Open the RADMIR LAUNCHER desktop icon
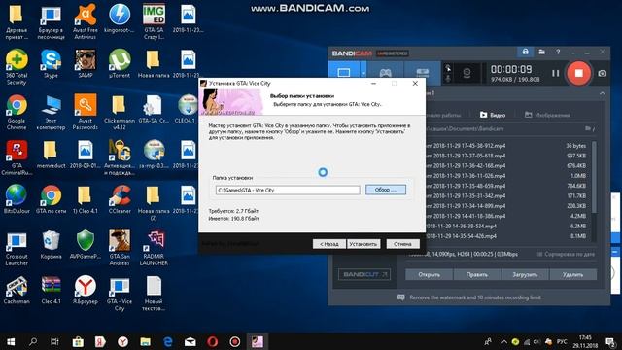Image resolution: width=622 pixels, height=350 pixels. coord(154,248)
